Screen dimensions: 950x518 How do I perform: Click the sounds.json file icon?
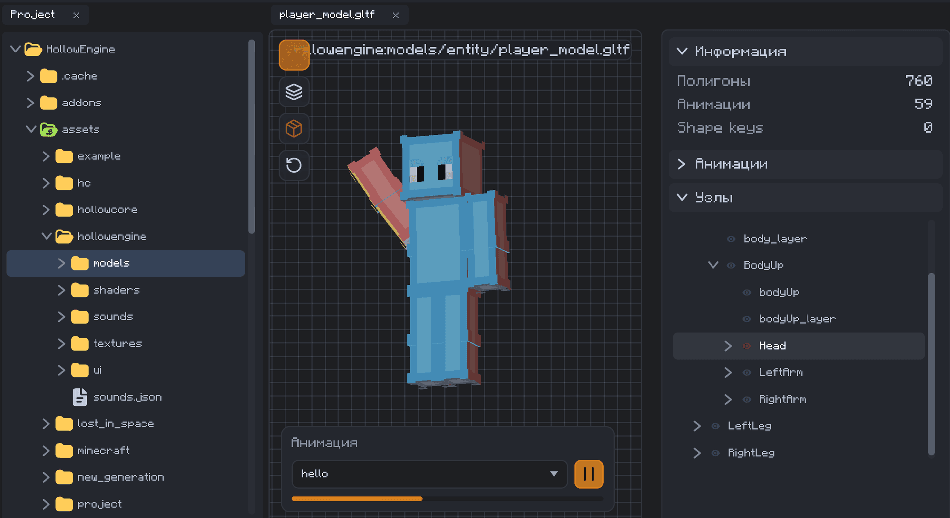point(80,397)
